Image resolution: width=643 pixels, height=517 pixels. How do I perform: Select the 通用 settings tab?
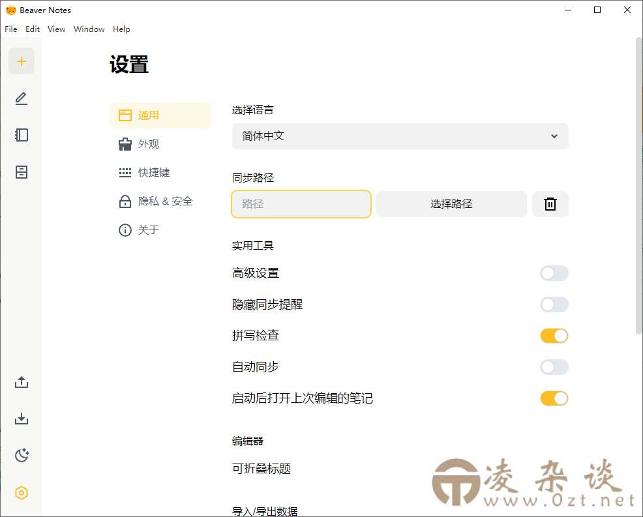160,115
